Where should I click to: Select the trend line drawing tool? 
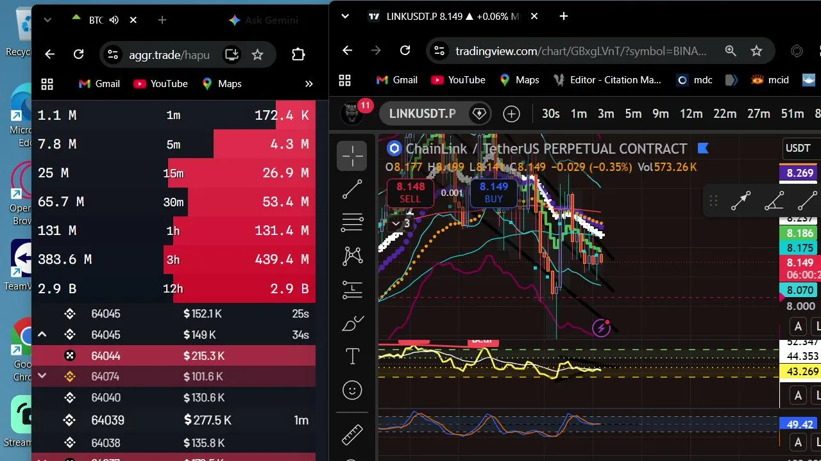pyautogui.click(x=352, y=190)
